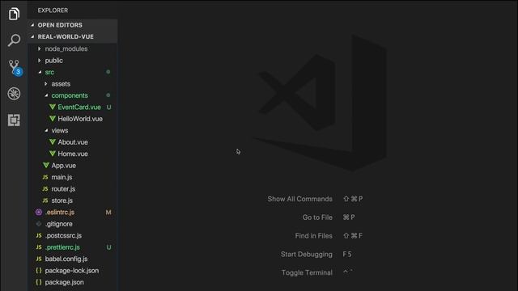The width and height of the screenshot is (518, 291).
Task: Click the JS icon beside router.js
Action: pyautogui.click(x=45, y=188)
